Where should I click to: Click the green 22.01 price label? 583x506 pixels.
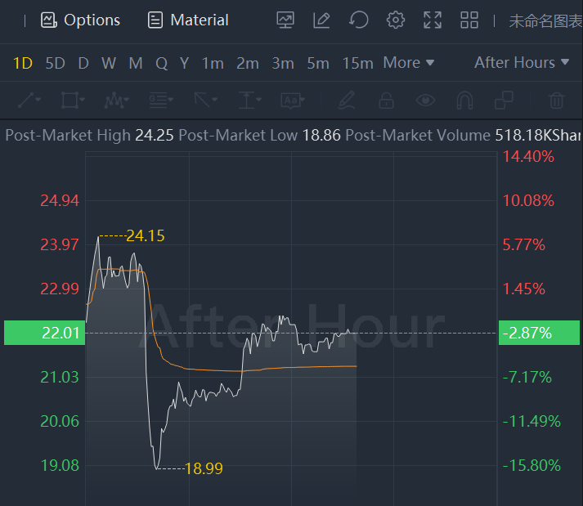point(44,333)
